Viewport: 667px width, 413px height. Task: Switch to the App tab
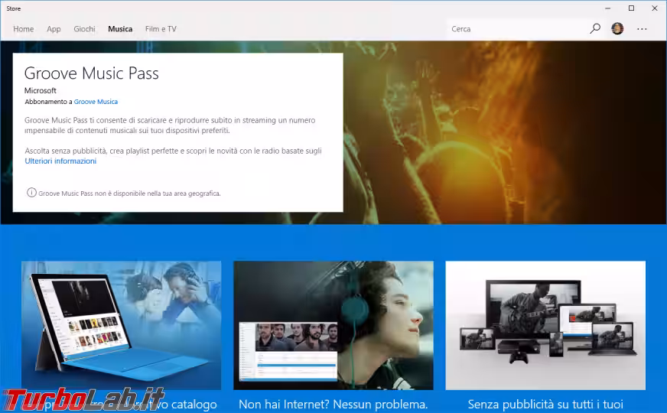tap(54, 29)
